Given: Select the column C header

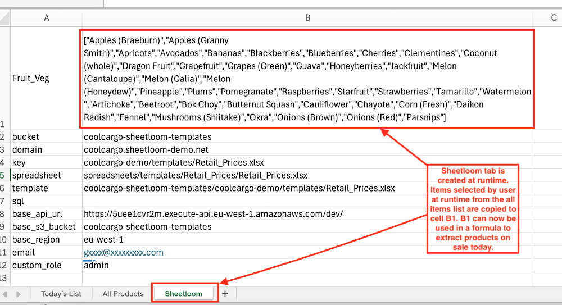Looking at the screenshot, I should pos(554,18).
